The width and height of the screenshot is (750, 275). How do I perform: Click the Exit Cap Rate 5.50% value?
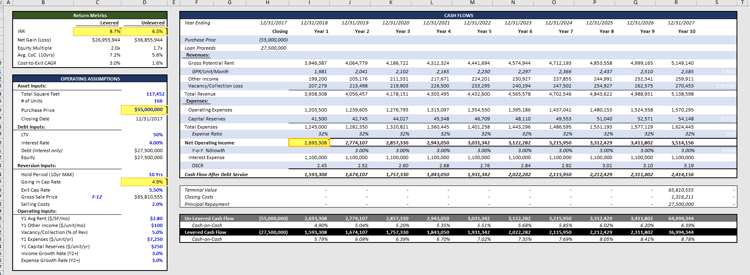click(156, 190)
